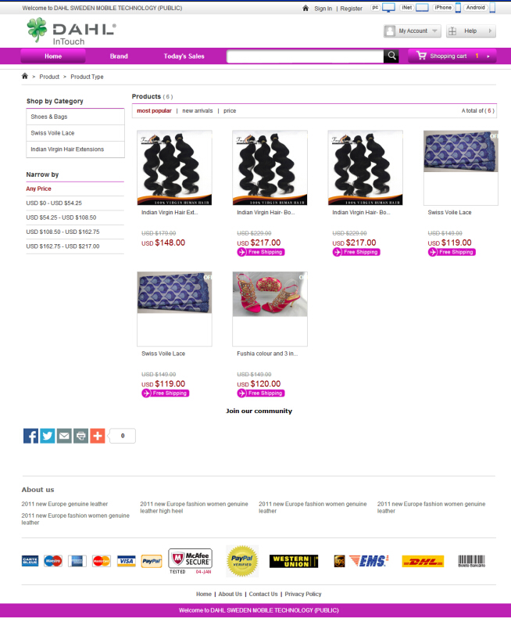Expand the Help menu arrow

pos(490,31)
